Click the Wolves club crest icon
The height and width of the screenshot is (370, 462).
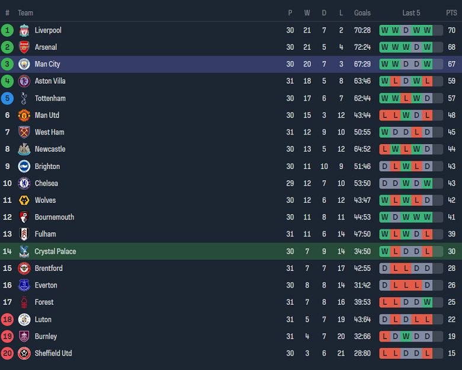(x=24, y=200)
